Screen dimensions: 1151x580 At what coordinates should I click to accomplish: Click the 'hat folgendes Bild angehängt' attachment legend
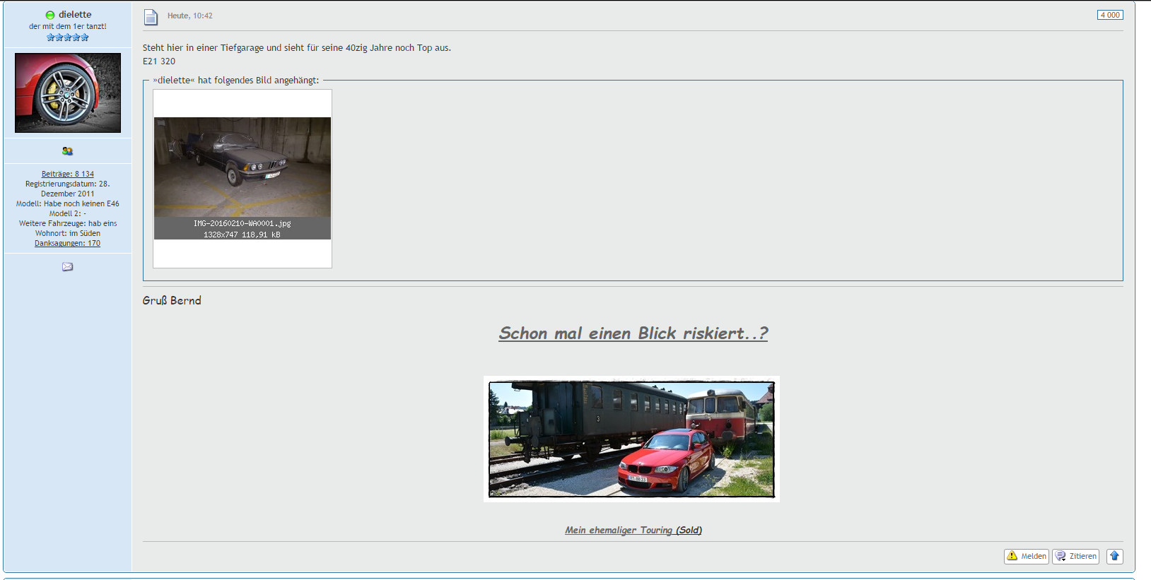tap(236, 81)
